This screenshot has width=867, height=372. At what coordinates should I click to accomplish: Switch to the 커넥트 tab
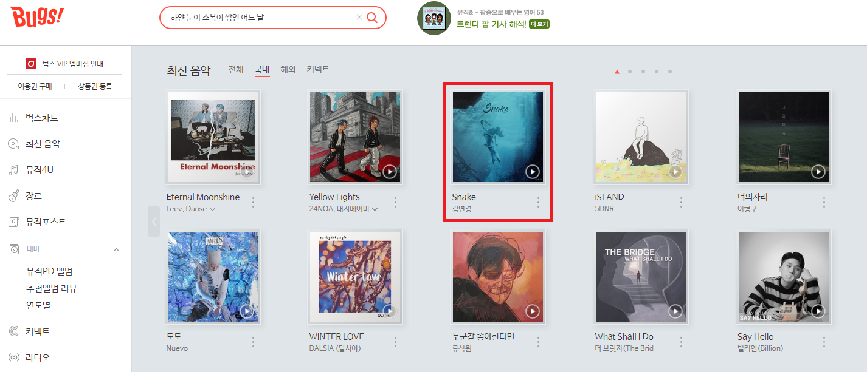[x=318, y=70]
